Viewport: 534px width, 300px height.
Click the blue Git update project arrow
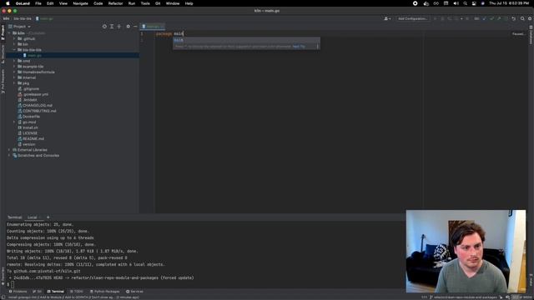click(484, 18)
